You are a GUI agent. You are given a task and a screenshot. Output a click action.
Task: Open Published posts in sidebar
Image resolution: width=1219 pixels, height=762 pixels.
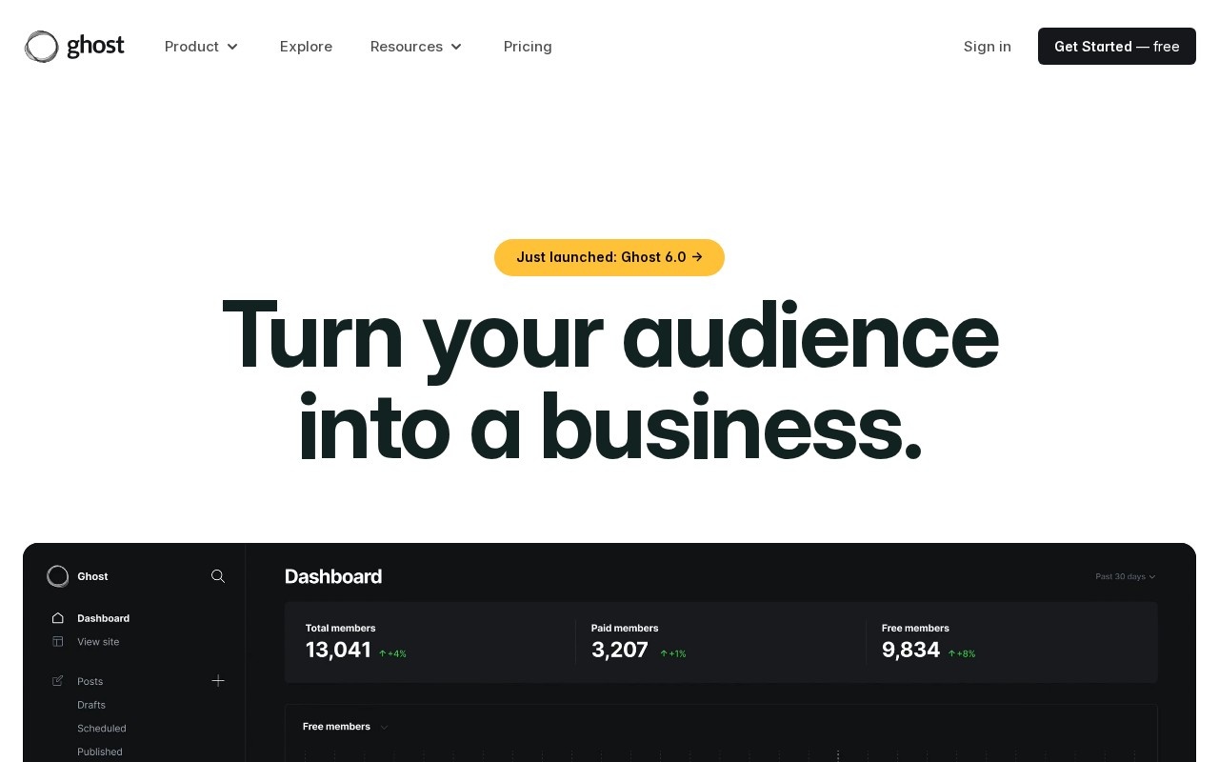pos(100,752)
